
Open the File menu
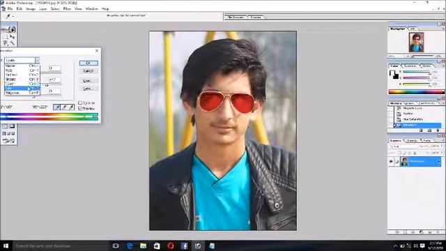(10, 9)
